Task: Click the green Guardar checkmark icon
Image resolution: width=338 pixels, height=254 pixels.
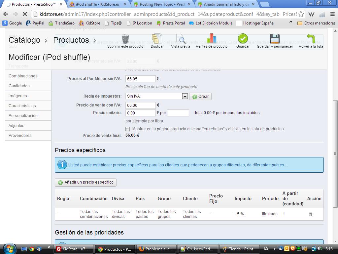Action: click(243, 39)
